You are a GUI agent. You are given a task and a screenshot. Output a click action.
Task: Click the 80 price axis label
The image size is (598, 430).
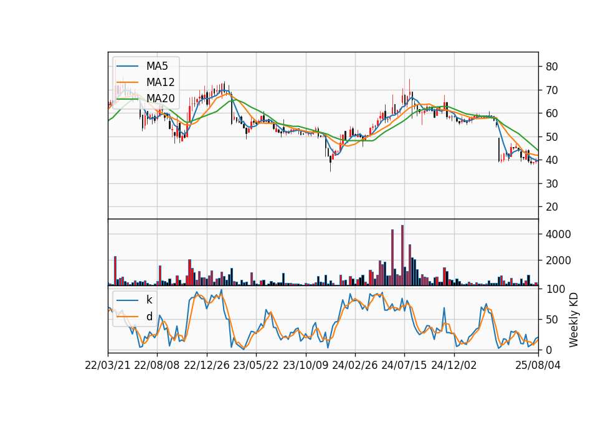[x=551, y=67]
